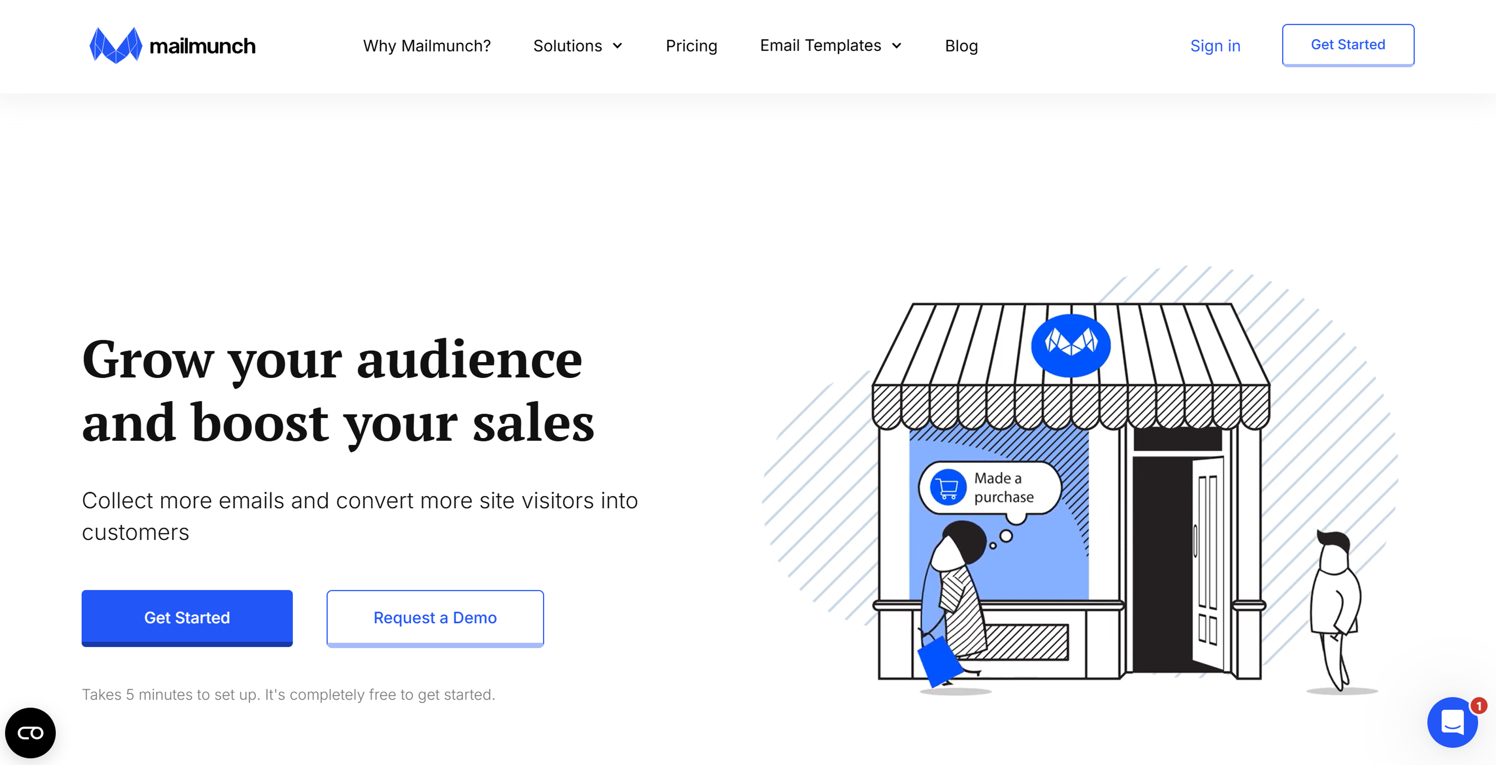Visit the Blog link

[961, 46]
